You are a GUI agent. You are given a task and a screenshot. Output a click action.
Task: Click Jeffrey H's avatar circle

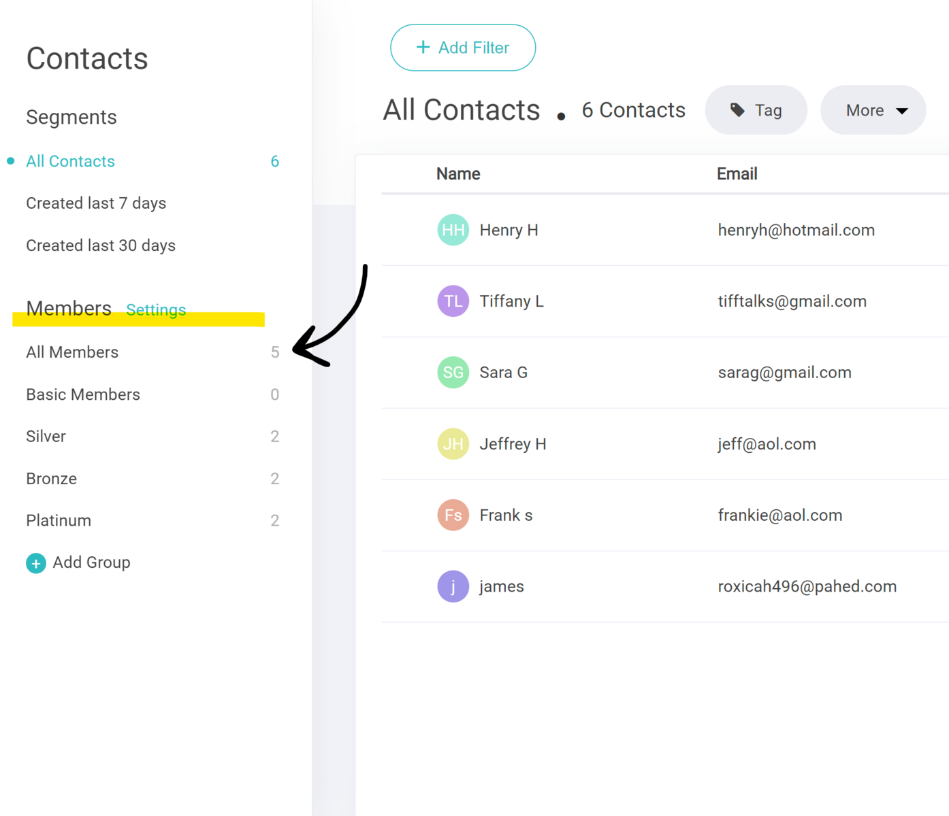453,443
